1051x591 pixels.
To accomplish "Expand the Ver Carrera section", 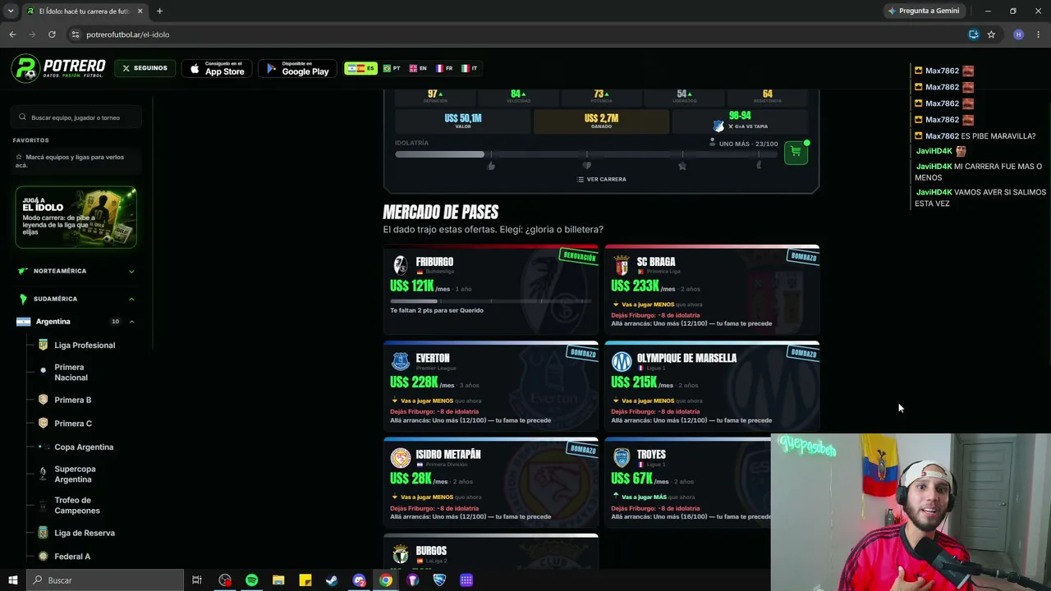I will [x=601, y=179].
